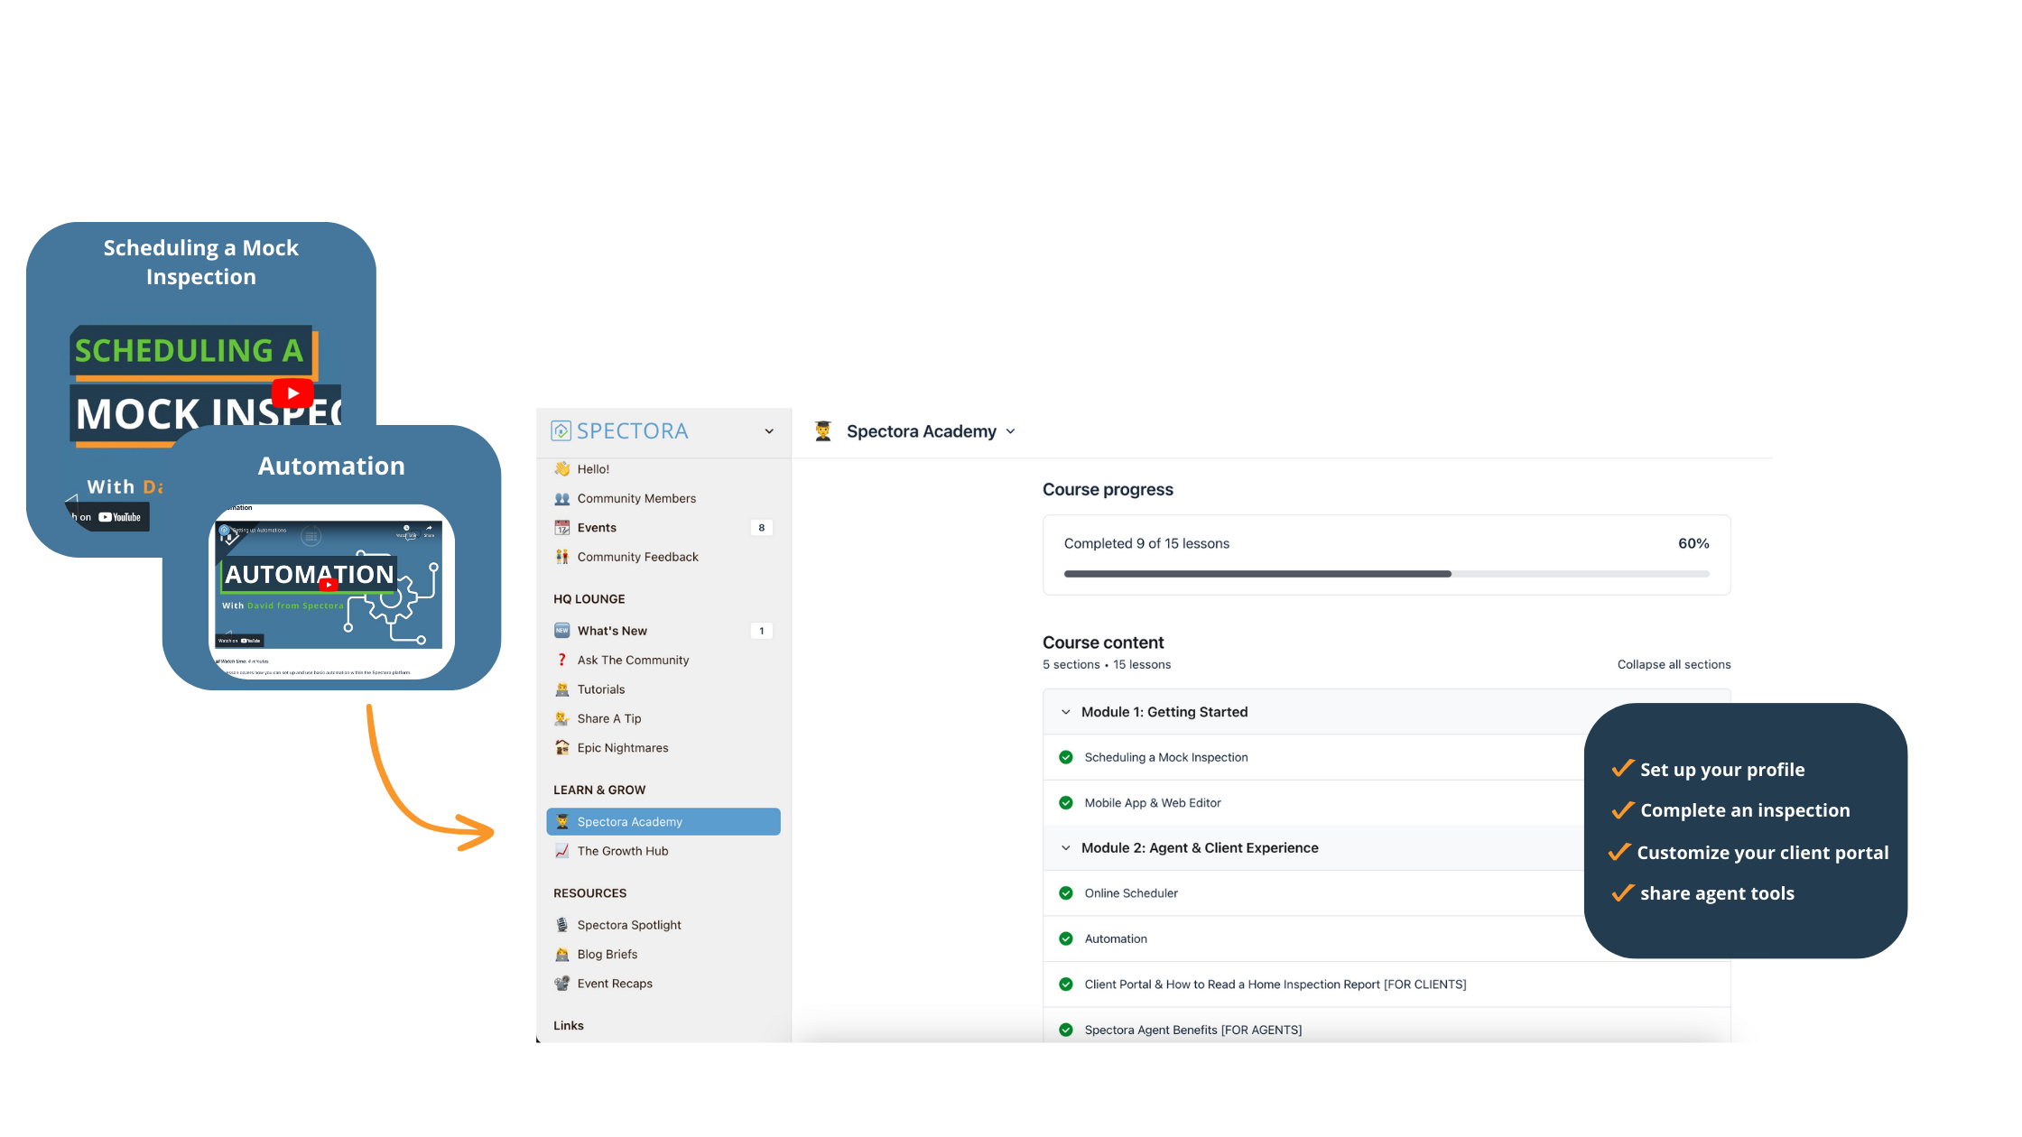2022x1137 pixels.
Task: Expand the Spectora Academy dropdown menu
Action: pyautogui.click(x=1009, y=431)
